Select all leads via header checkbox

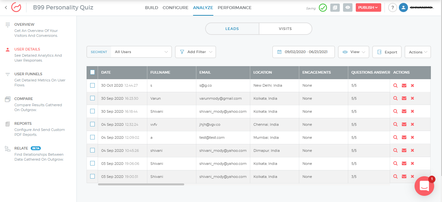(92, 72)
